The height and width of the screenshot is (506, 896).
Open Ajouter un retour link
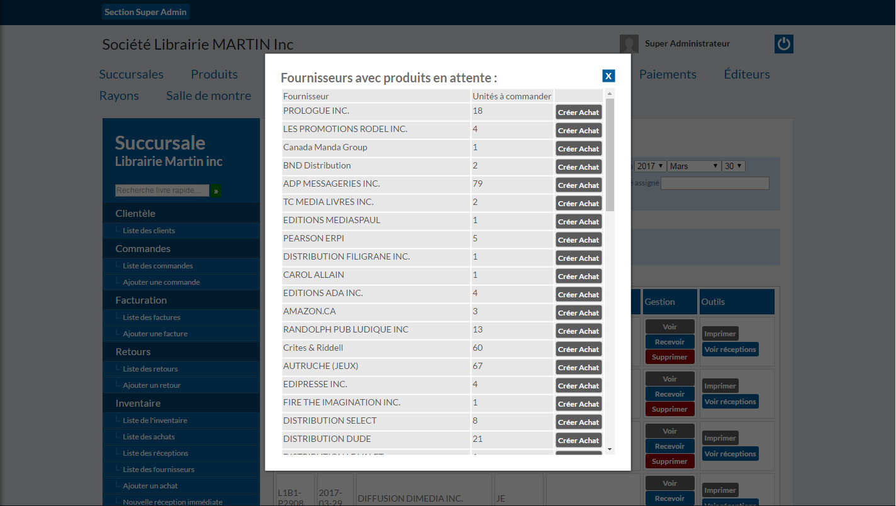[x=152, y=385]
